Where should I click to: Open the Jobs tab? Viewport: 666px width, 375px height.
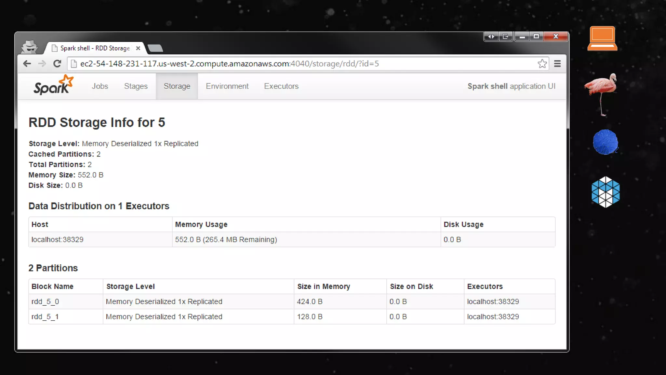coord(100,86)
